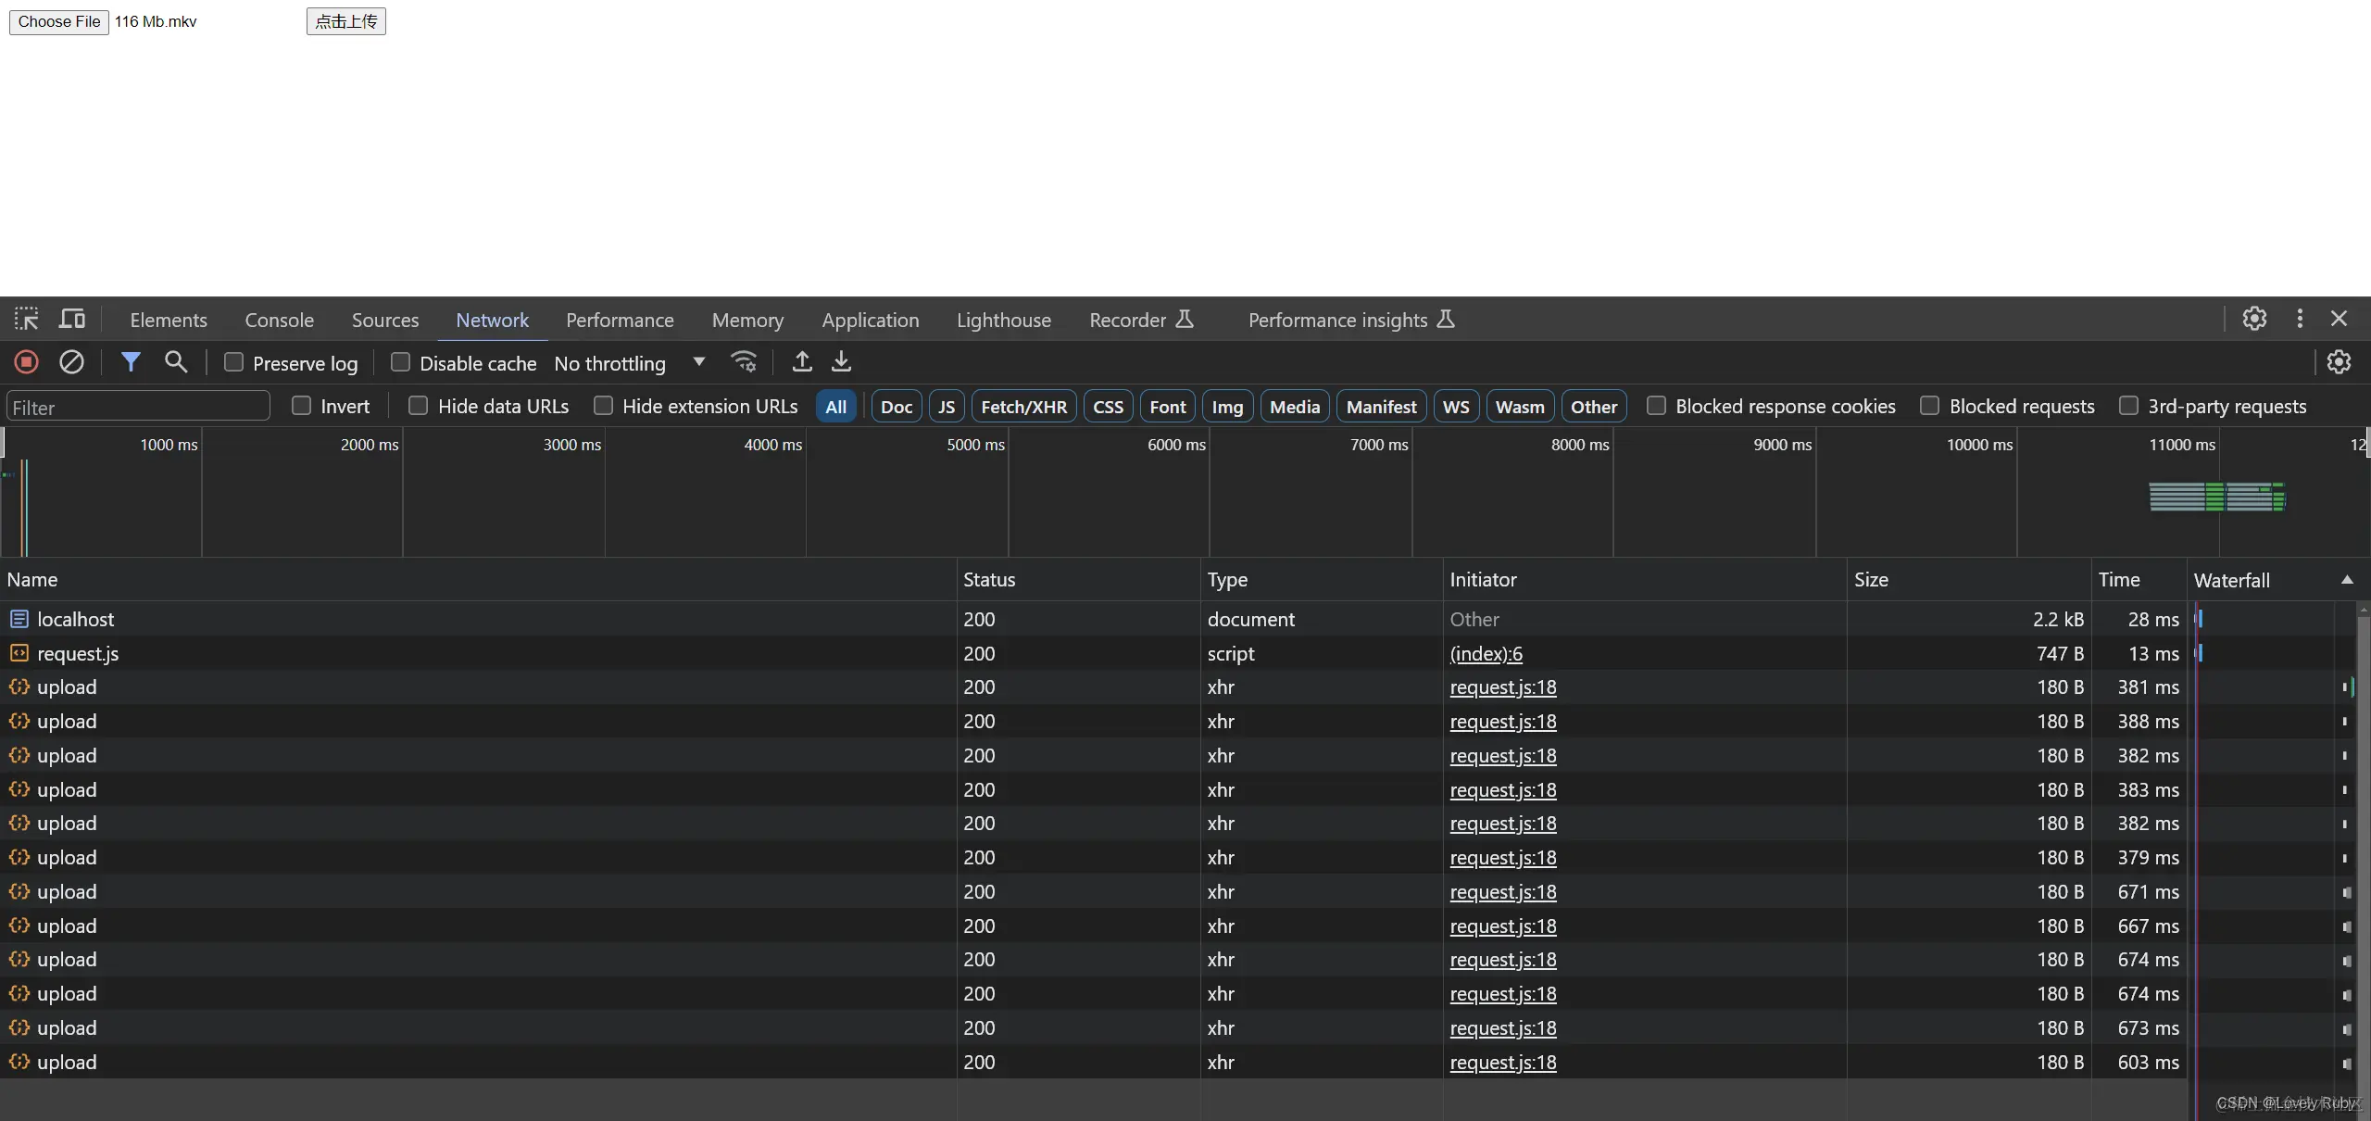
Task: Toggle the filter funnel icon
Action: [131, 362]
